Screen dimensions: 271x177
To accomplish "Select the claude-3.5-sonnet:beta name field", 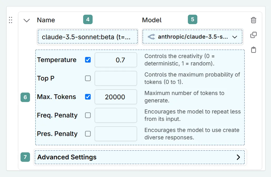I will 88,37.
